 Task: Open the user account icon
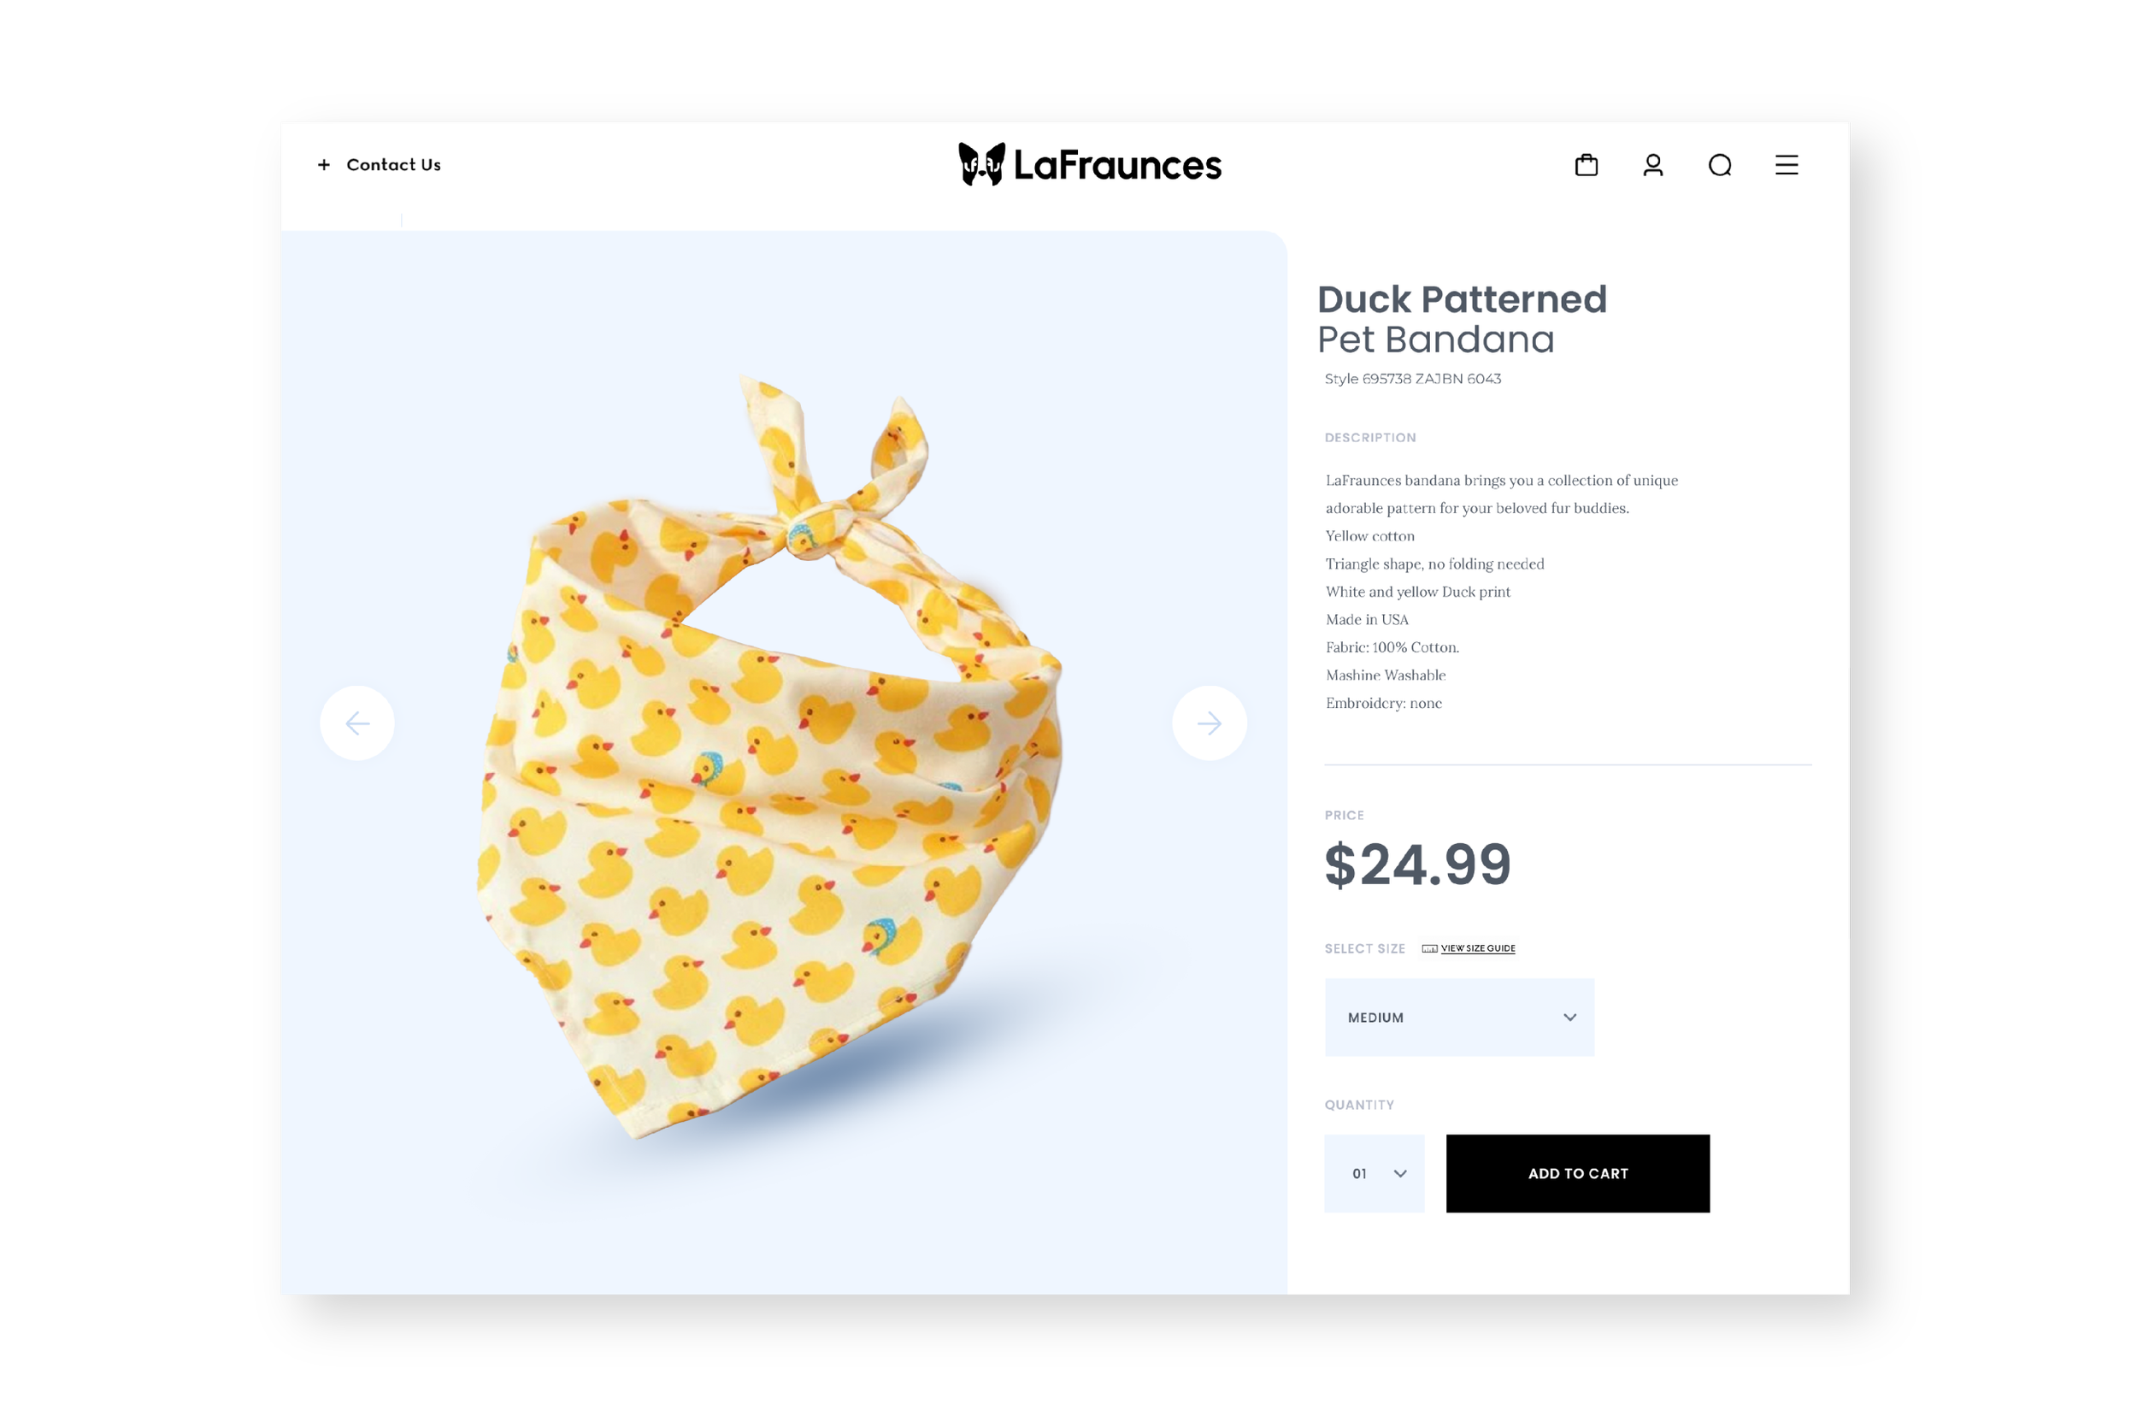tap(1653, 165)
